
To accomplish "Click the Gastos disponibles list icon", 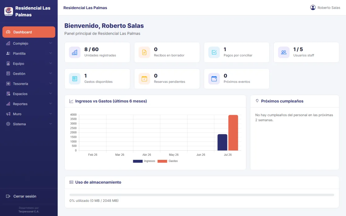I will [75, 79].
